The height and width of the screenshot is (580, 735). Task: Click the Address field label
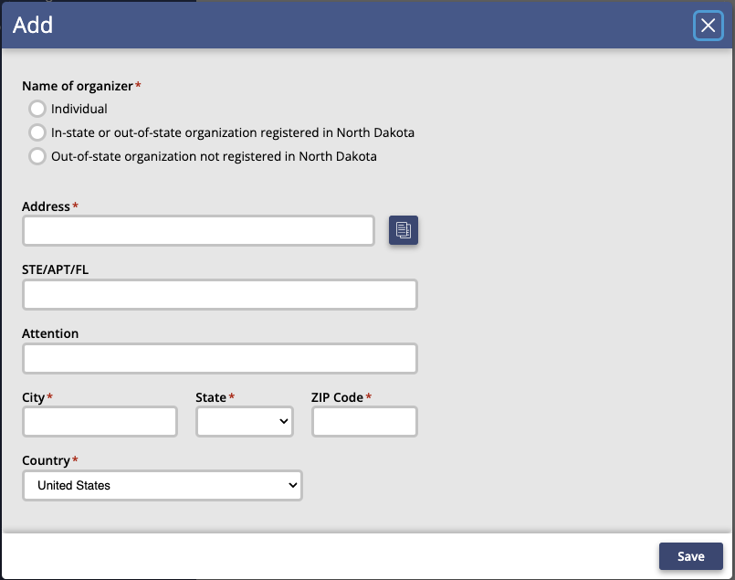[x=46, y=206]
